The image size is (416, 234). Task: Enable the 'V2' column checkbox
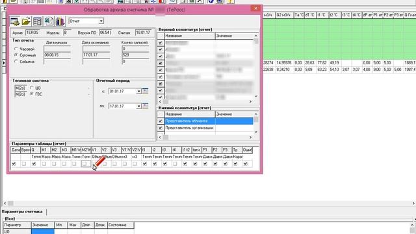coord(105,164)
